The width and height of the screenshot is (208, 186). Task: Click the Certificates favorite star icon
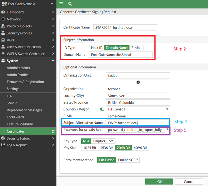point(53,131)
